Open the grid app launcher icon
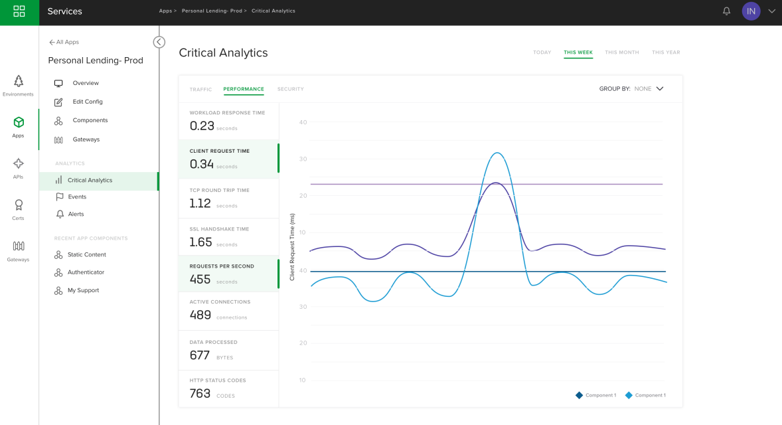This screenshot has width=782, height=425. click(x=19, y=11)
